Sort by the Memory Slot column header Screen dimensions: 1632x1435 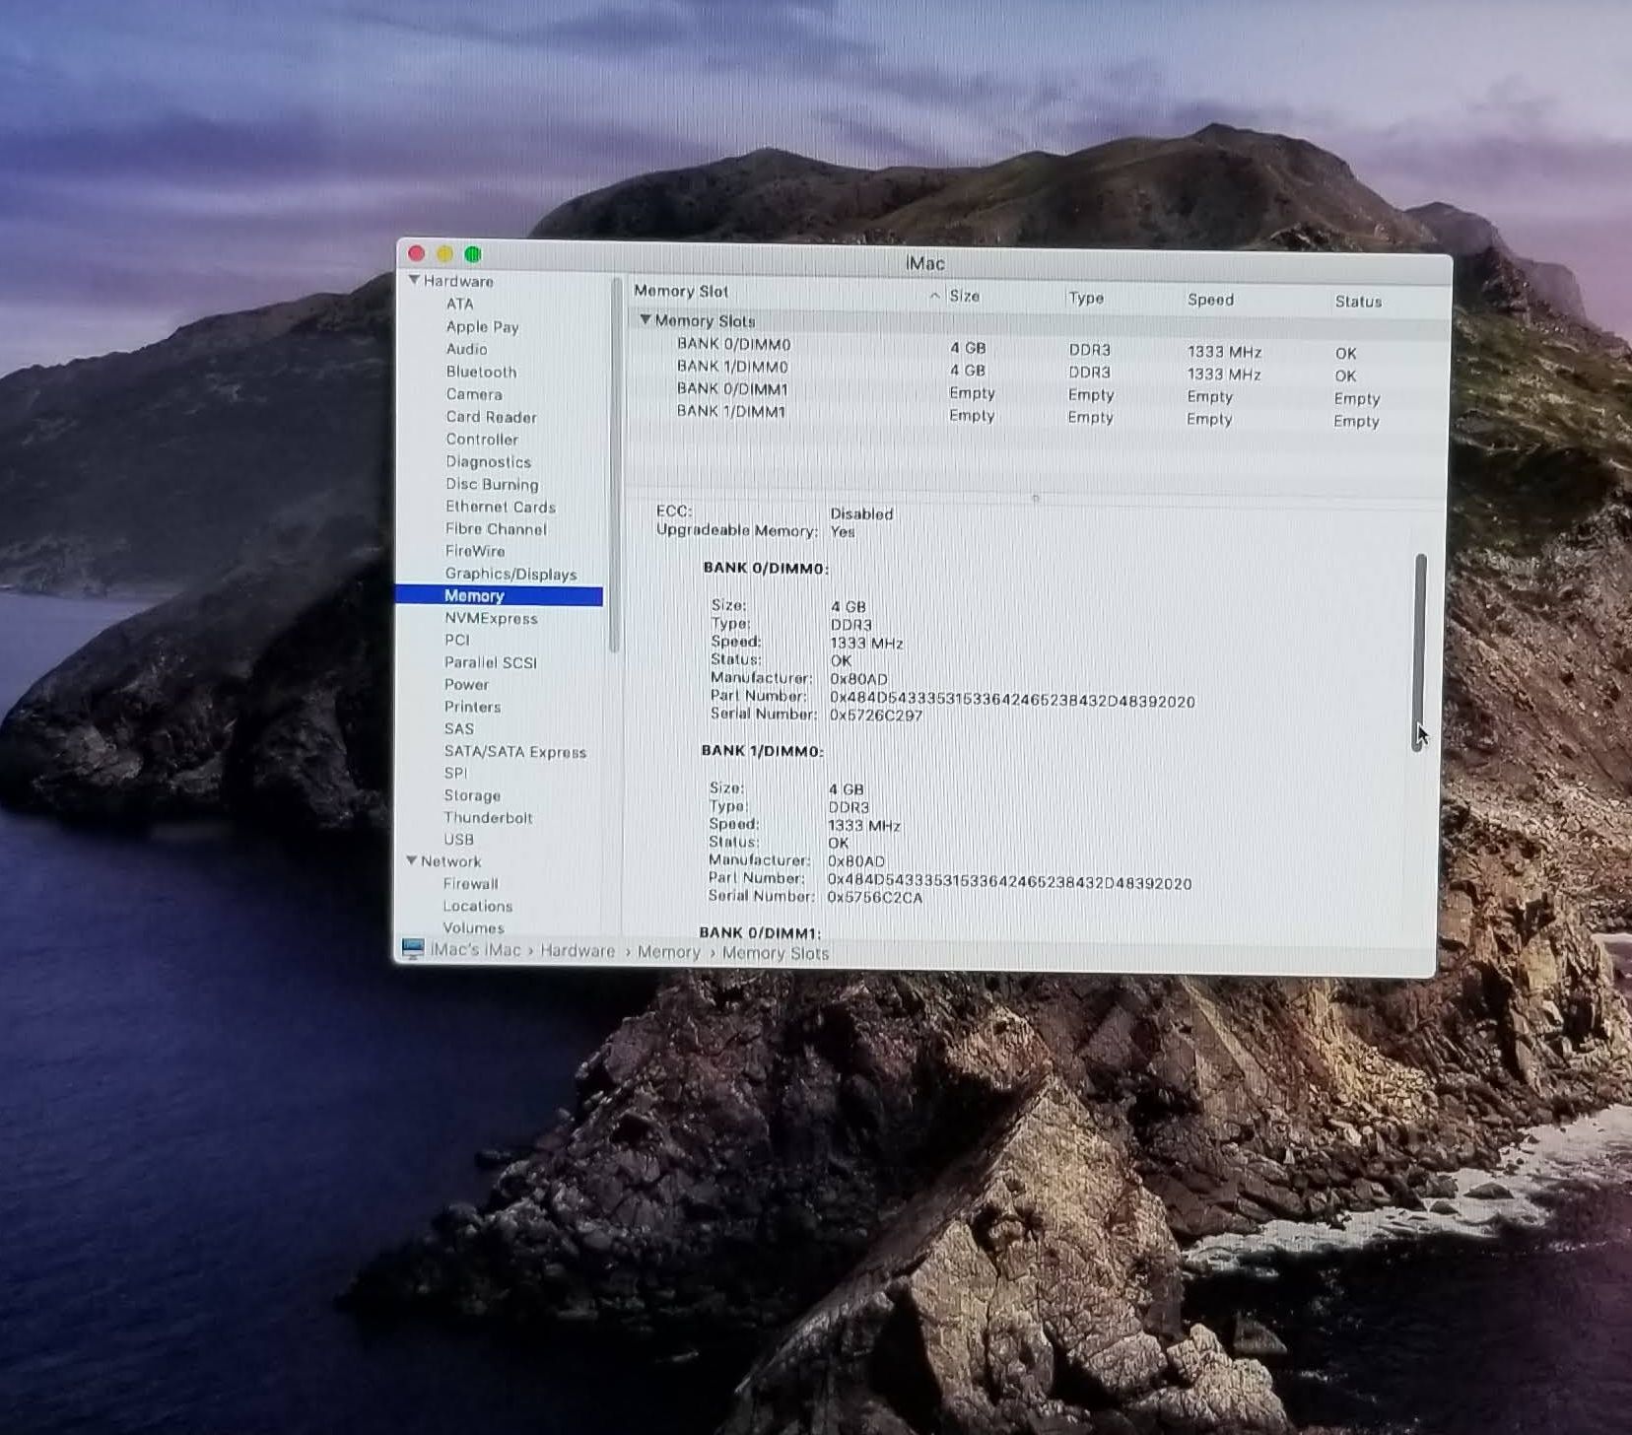tap(681, 291)
